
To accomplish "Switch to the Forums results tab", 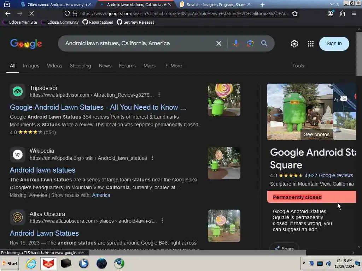I will tap(127, 66).
